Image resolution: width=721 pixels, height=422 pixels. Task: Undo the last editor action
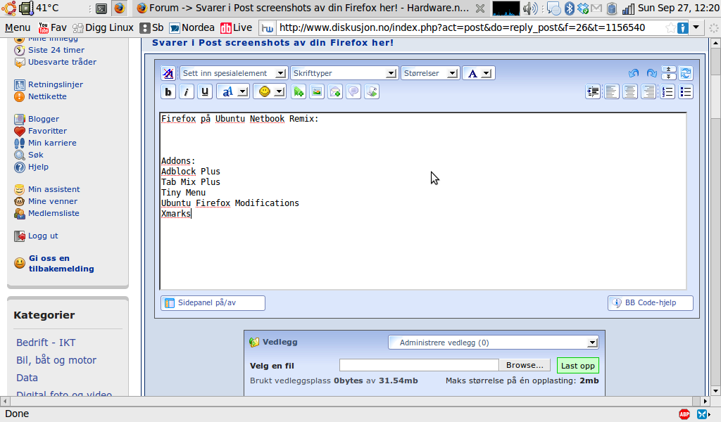pos(634,73)
